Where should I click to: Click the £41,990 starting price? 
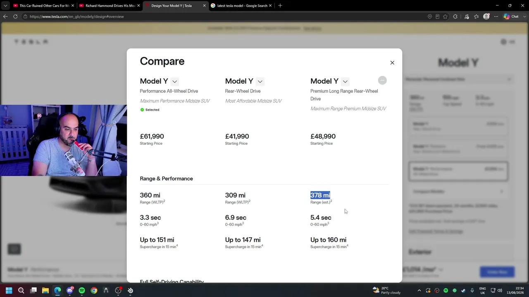(237, 137)
